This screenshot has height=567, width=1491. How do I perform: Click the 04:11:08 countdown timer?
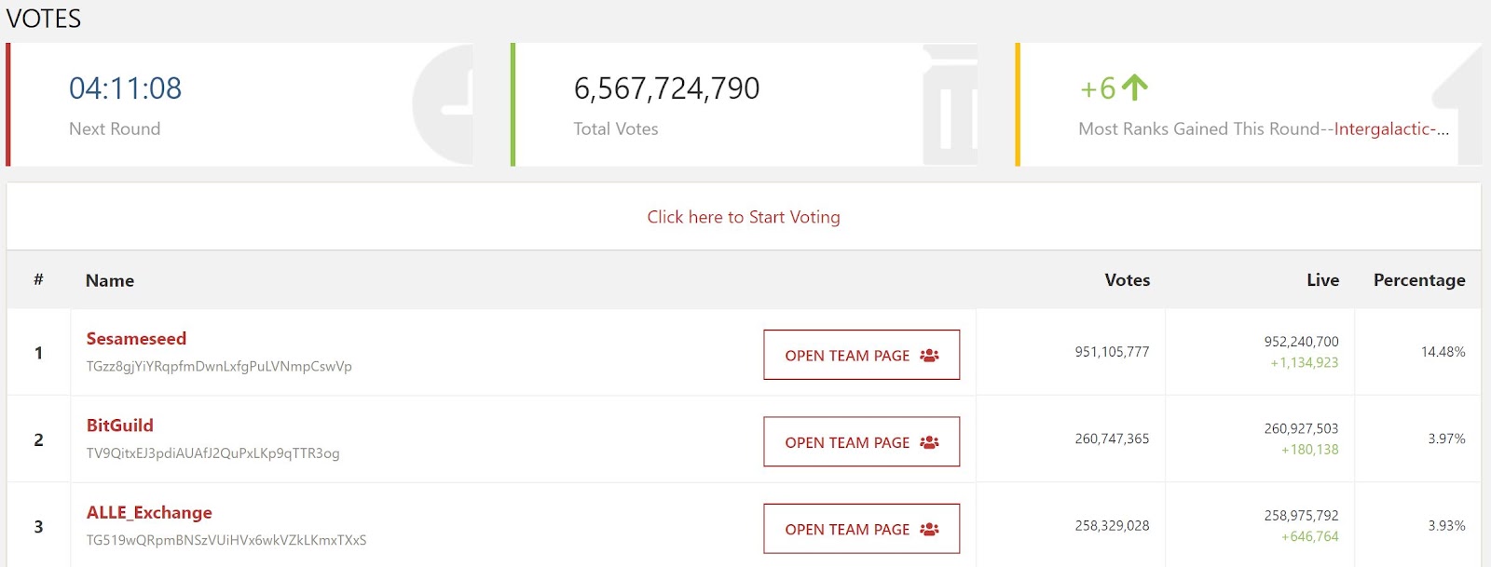click(x=126, y=88)
